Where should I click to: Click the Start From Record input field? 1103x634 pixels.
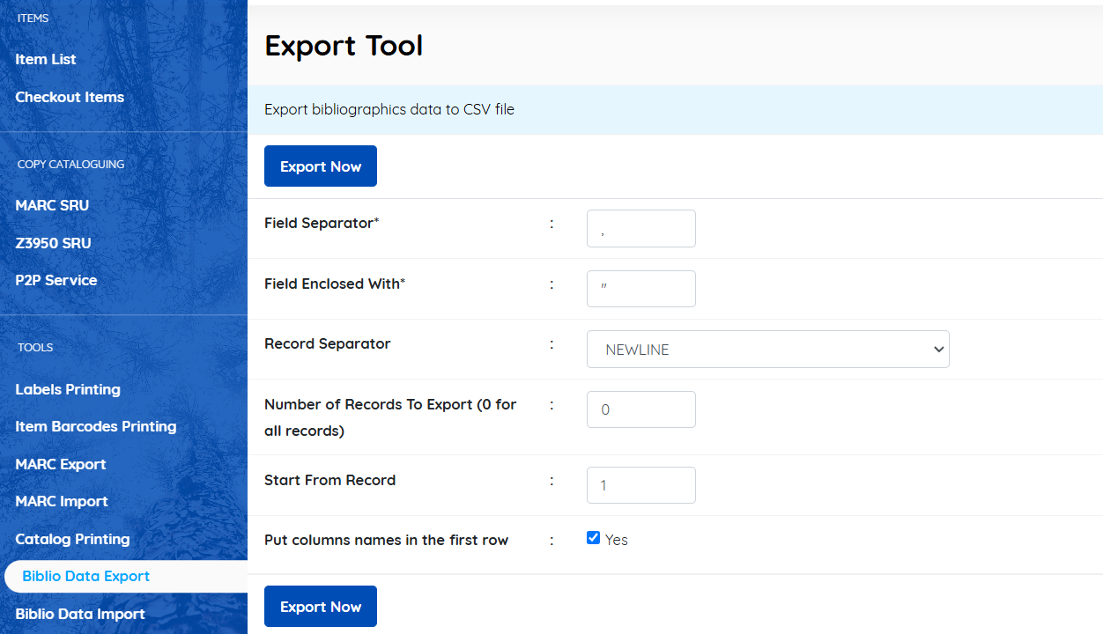click(640, 484)
